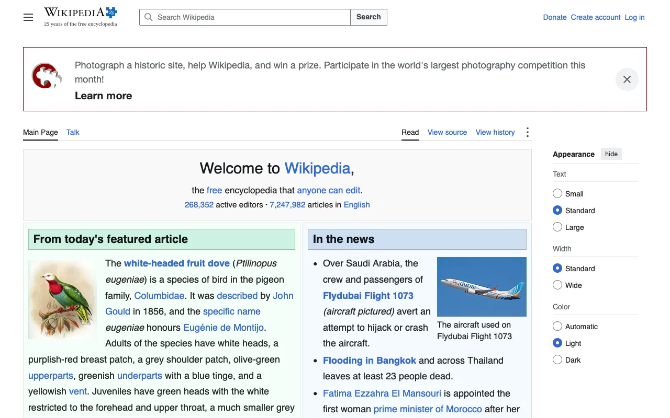The width and height of the screenshot is (670, 418).
Task: Select Wide width option
Action: [x=557, y=285]
